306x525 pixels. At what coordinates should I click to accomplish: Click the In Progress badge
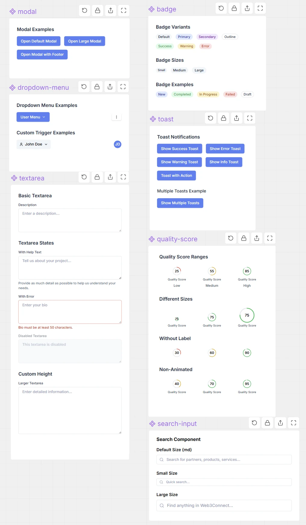pyautogui.click(x=208, y=94)
